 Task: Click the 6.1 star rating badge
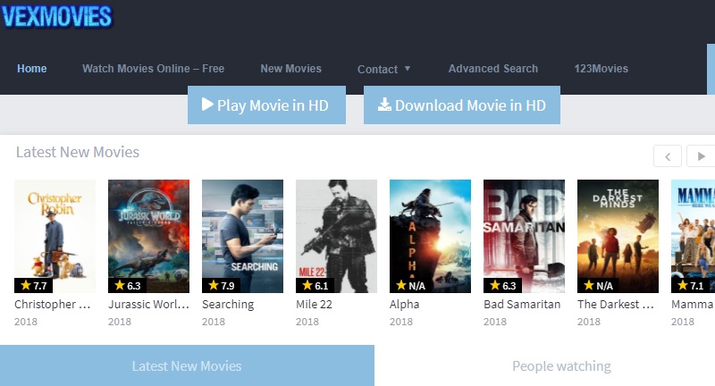(315, 285)
